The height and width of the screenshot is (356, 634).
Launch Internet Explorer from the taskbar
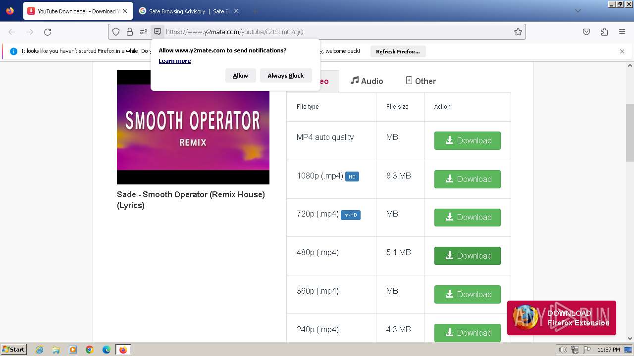tap(39, 350)
